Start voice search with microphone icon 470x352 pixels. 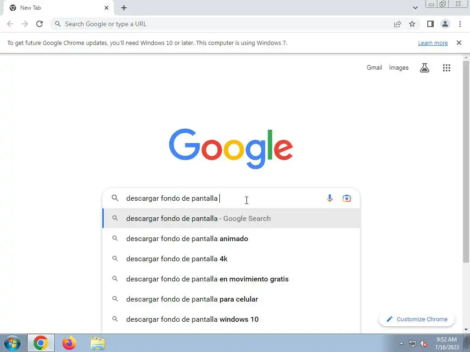330,198
